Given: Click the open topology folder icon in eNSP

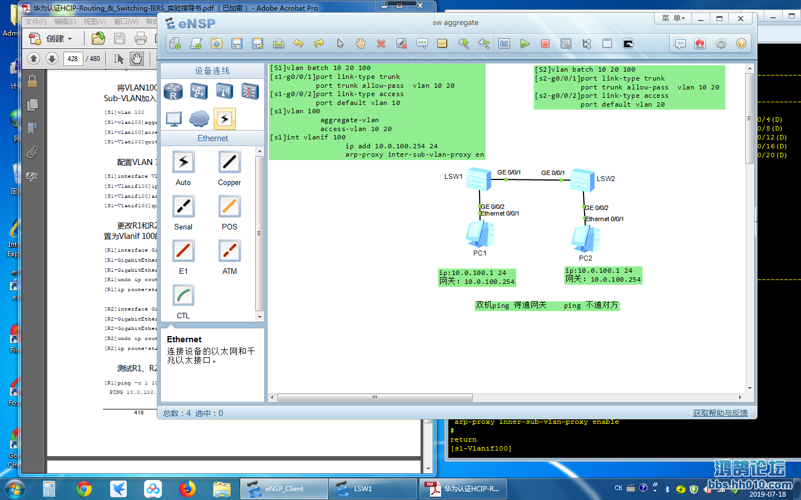Looking at the screenshot, I should tap(216, 43).
